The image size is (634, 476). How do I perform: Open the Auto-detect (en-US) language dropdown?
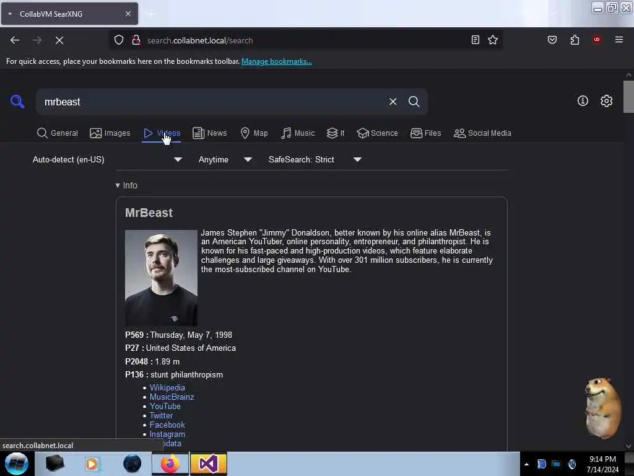[107, 159]
